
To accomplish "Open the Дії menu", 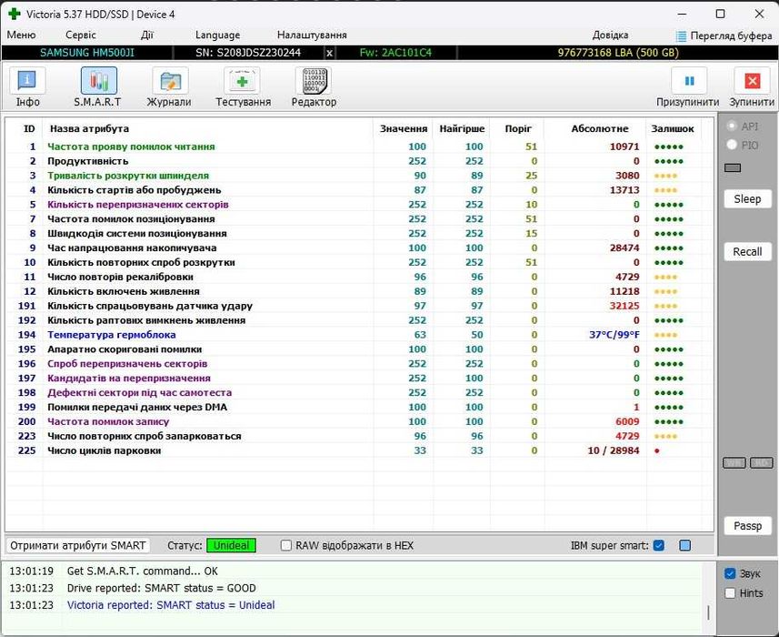I will [x=147, y=35].
